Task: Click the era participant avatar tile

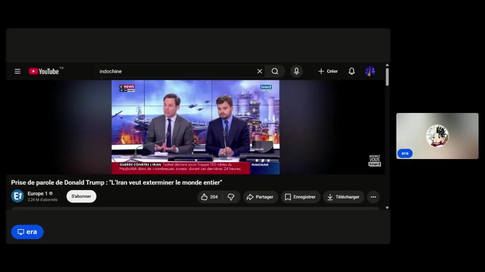Action: tap(437, 136)
